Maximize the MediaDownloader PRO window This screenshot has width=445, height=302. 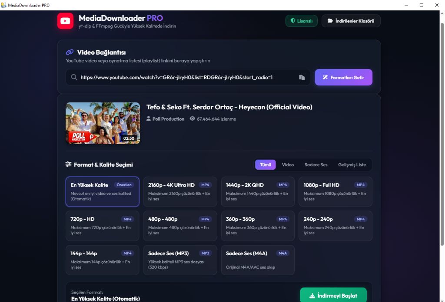point(422,5)
